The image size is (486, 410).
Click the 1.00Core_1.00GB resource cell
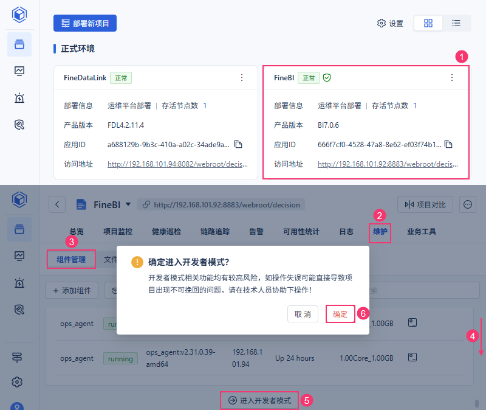(x=366, y=358)
